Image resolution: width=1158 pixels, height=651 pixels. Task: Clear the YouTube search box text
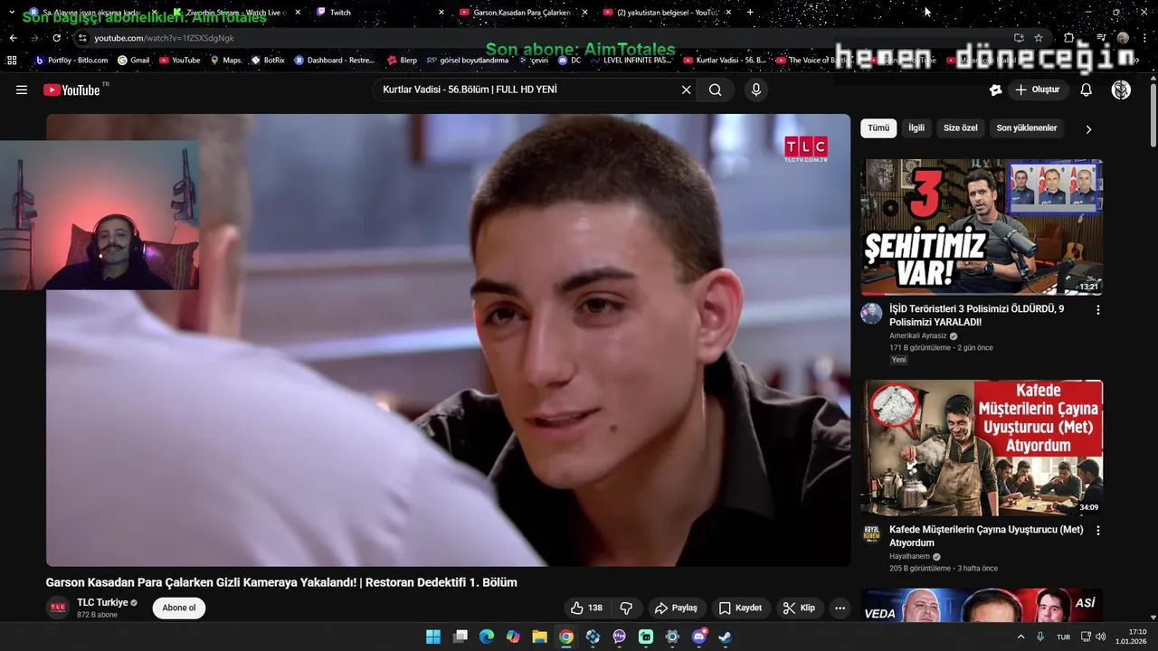(686, 90)
